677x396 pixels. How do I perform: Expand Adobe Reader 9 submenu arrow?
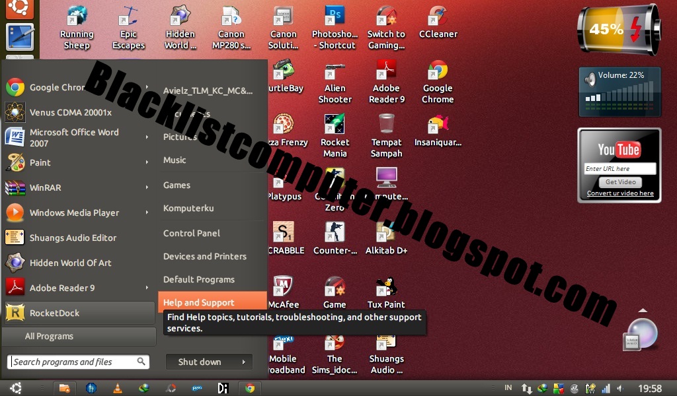(147, 288)
